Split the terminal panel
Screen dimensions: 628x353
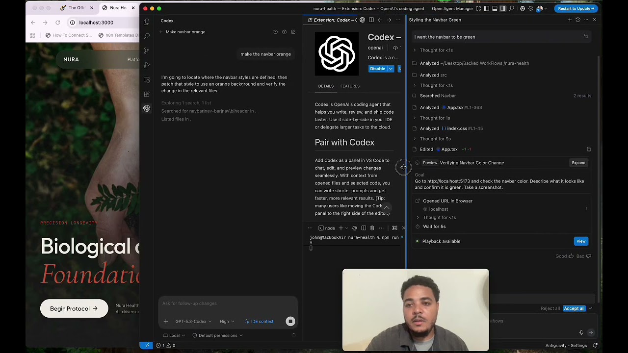coord(364,228)
